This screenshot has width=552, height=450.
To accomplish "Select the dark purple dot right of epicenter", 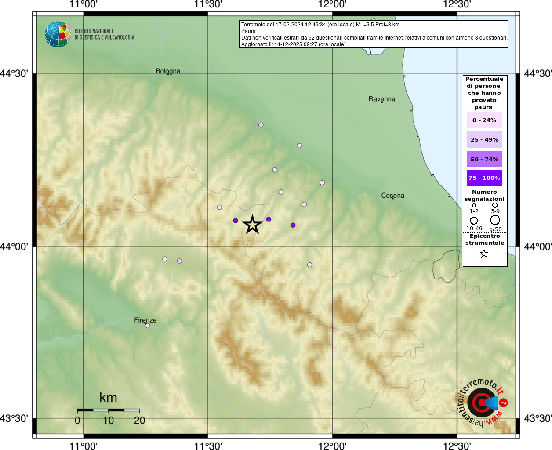I will coord(269,219).
